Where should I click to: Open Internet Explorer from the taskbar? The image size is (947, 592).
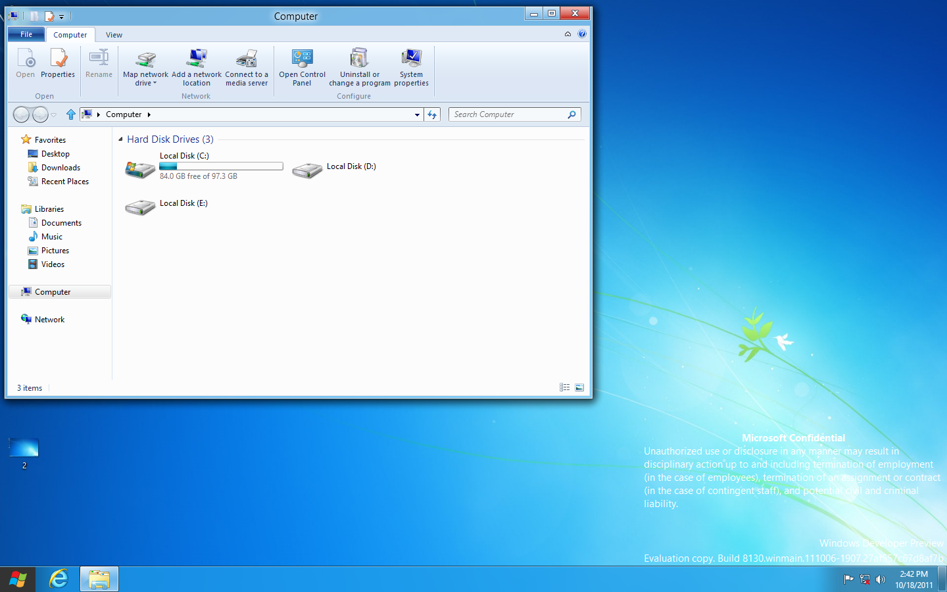[59, 579]
